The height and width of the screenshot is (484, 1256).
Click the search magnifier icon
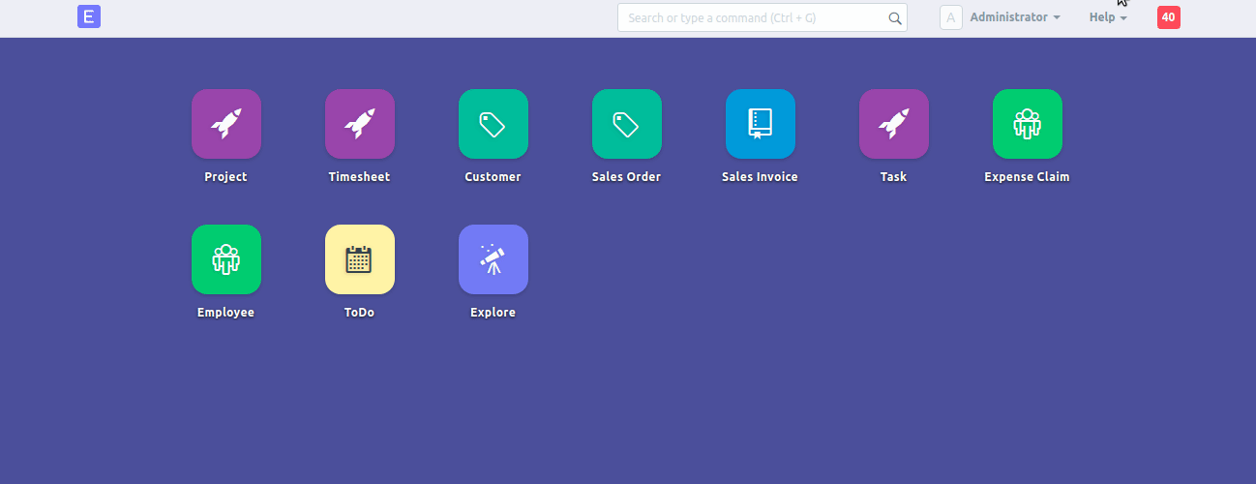tap(895, 17)
